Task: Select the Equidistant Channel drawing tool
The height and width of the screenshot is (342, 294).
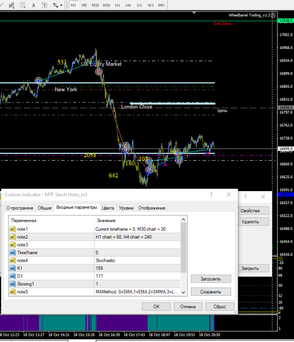Action: [12, 5]
